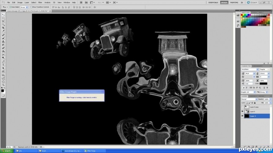Select the Clone Stamp tool

click(x=3, y=42)
